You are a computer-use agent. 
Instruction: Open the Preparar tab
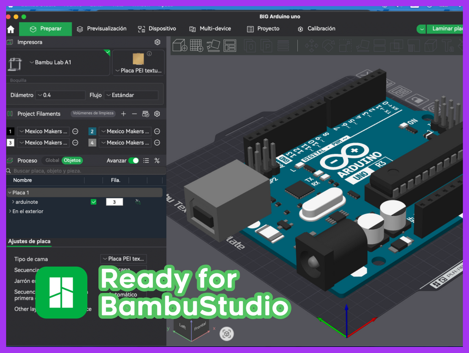click(45, 29)
